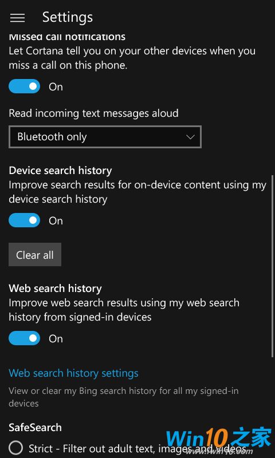Viewport: 275px width, 458px height.
Task: Click the Win10 watermark logo
Action: pyautogui.click(x=218, y=439)
